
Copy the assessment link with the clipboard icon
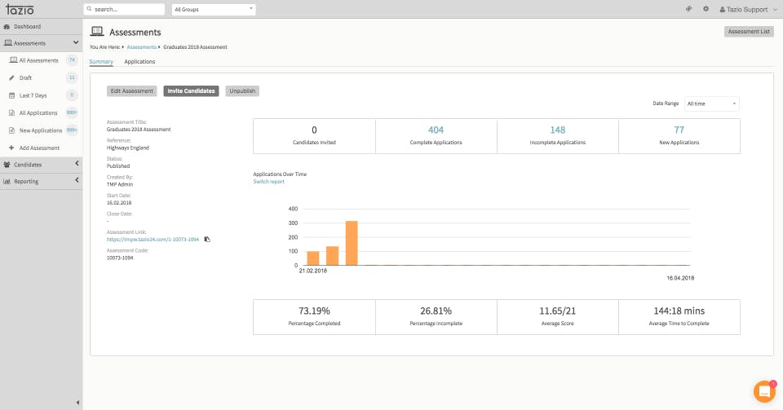click(207, 240)
